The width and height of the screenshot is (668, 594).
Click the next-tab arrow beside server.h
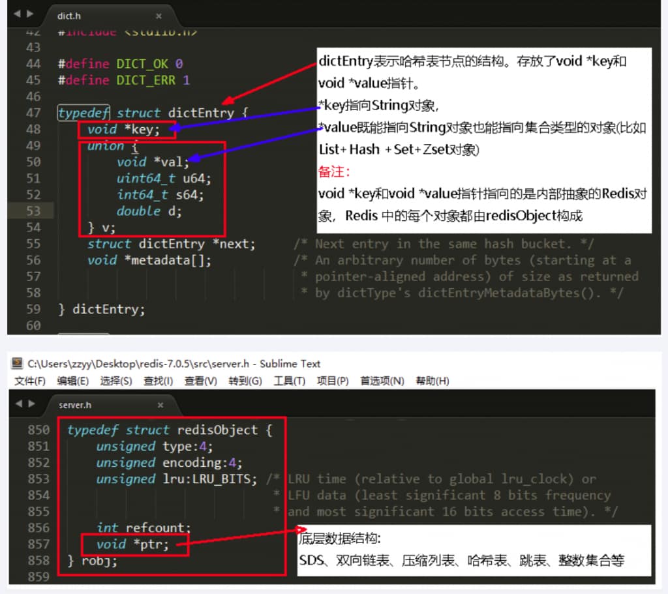point(30,404)
